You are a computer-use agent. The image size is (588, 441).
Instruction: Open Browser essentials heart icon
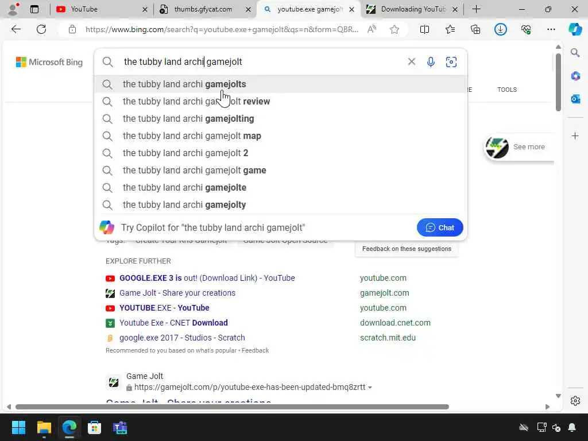click(x=526, y=29)
